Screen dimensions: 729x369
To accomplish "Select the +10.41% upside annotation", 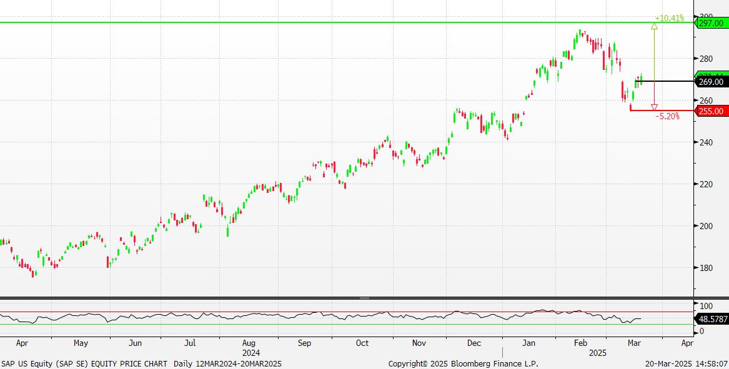I will tap(669, 18).
